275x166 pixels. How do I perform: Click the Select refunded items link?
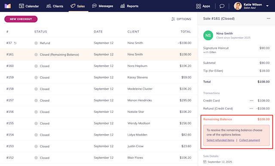coord(220,140)
